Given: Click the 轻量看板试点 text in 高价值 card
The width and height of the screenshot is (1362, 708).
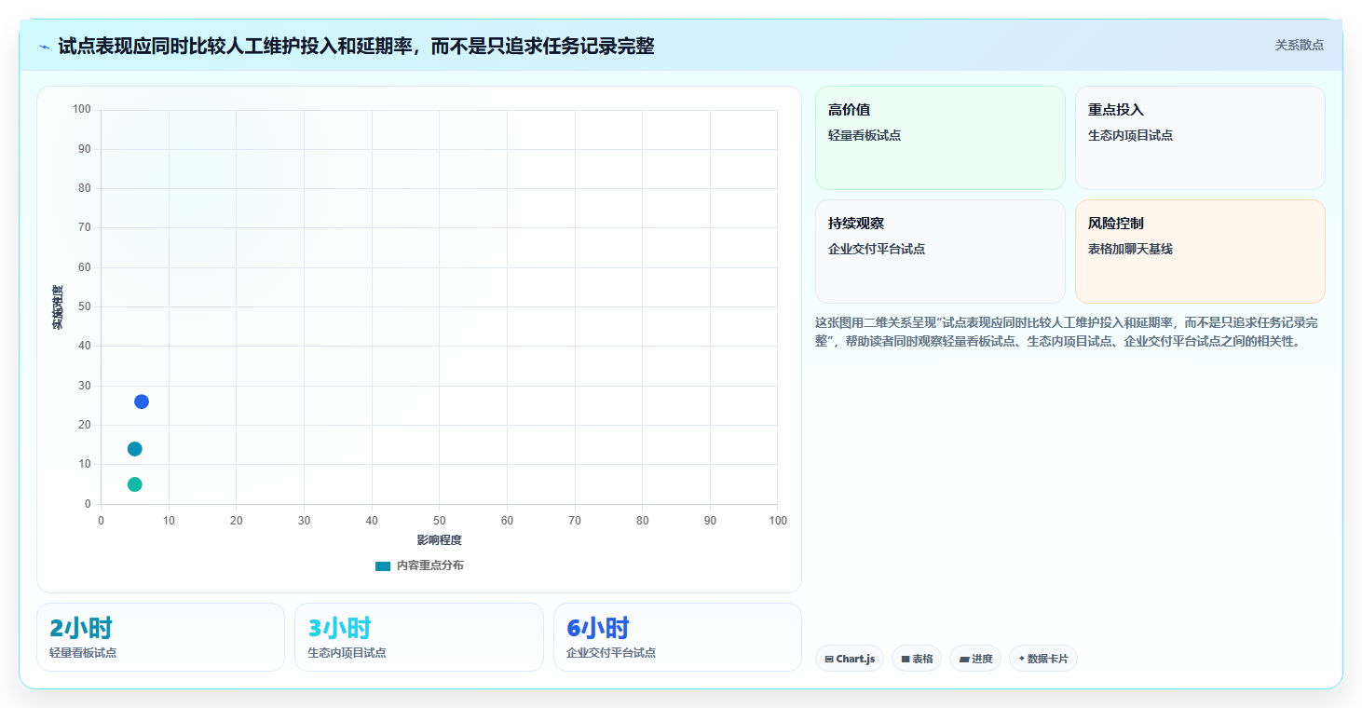Looking at the screenshot, I should click(865, 135).
